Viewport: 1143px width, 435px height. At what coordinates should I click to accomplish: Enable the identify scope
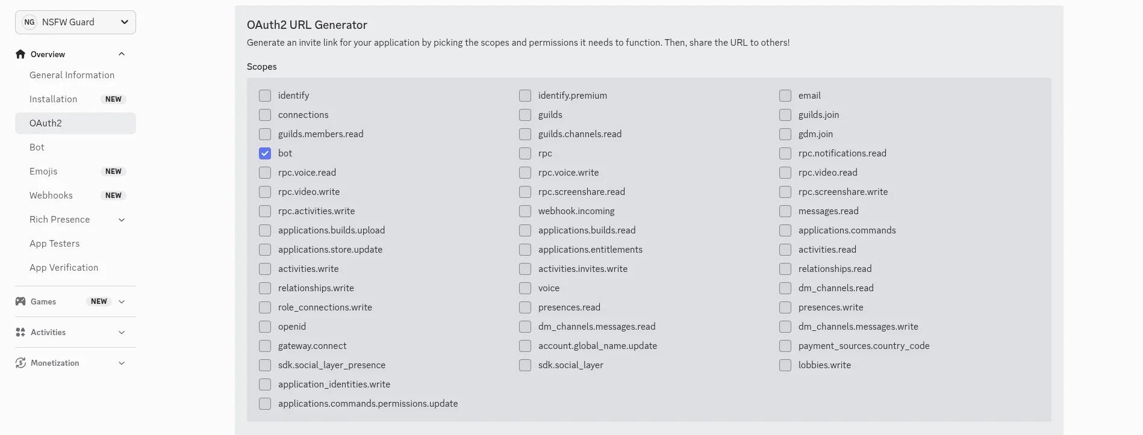pos(264,95)
